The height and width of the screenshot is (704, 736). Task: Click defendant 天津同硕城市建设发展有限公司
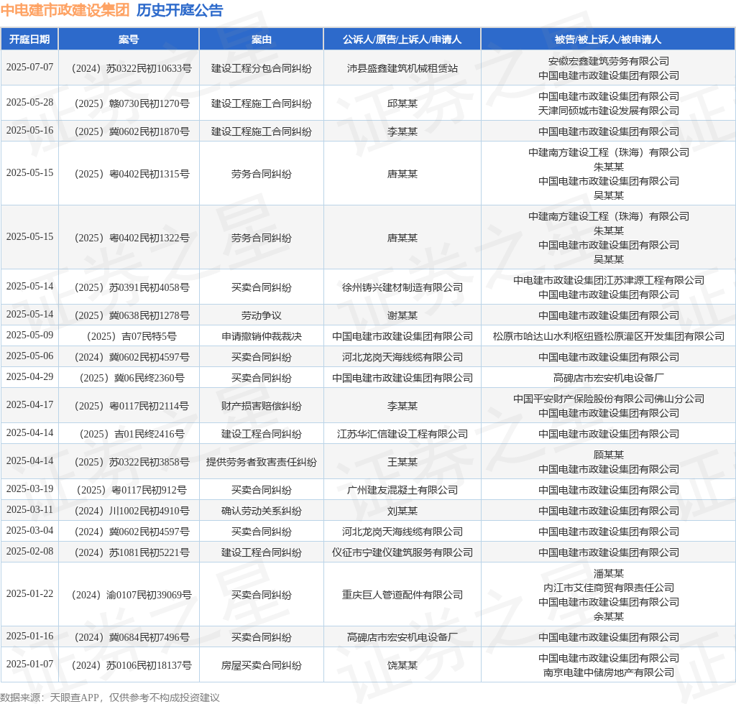[x=608, y=111]
